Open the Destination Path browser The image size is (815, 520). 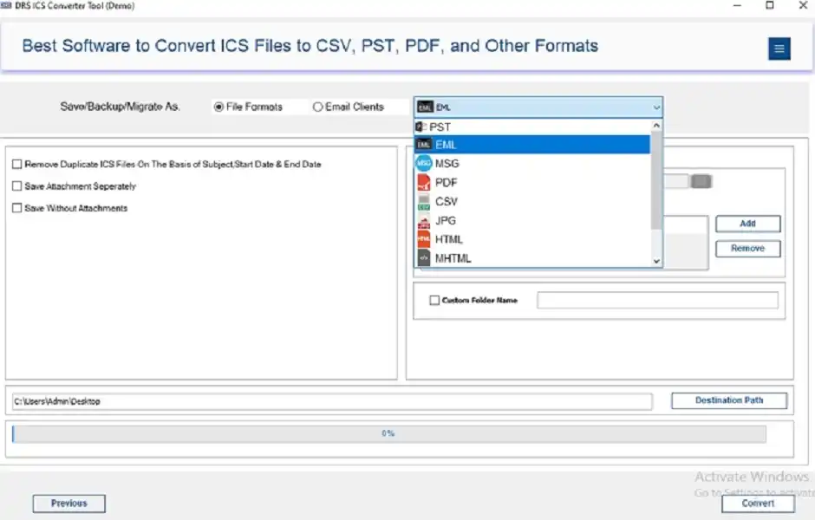point(729,400)
